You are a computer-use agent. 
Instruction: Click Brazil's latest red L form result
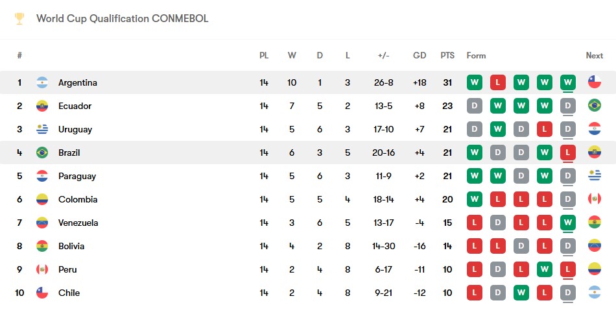(x=567, y=153)
